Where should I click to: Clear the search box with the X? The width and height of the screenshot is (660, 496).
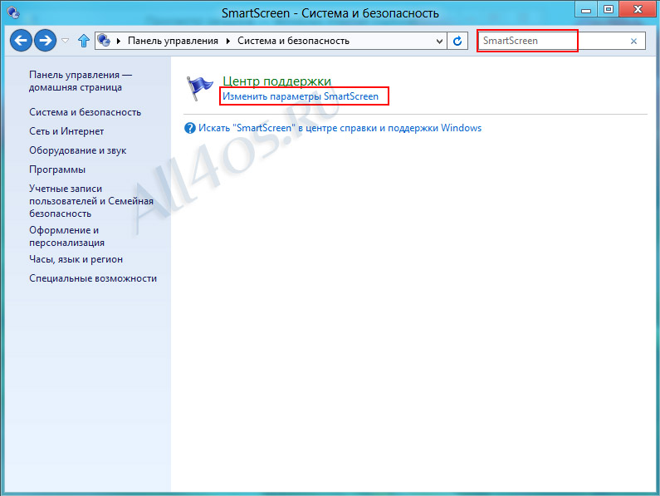coord(633,42)
